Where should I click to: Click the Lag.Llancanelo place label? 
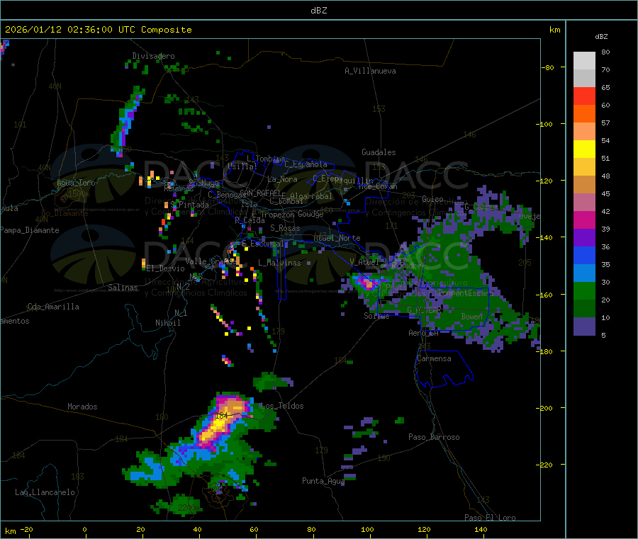(45, 492)
